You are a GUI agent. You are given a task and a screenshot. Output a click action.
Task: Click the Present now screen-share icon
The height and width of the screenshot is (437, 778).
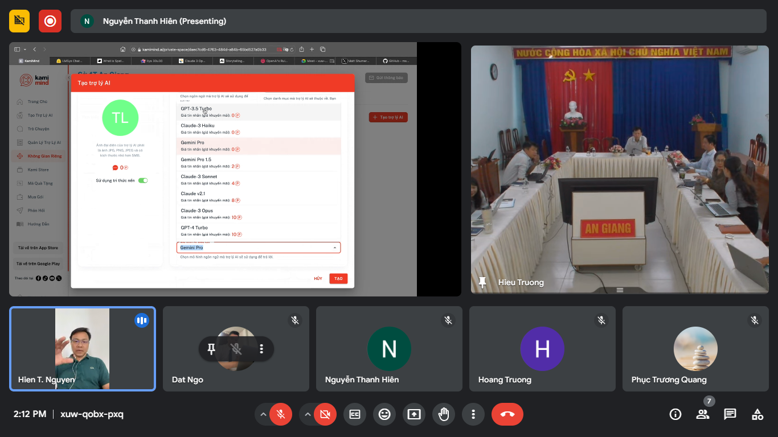pos(414,414)
